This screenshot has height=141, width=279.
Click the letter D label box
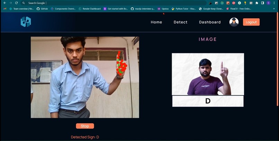coord(208,101)
